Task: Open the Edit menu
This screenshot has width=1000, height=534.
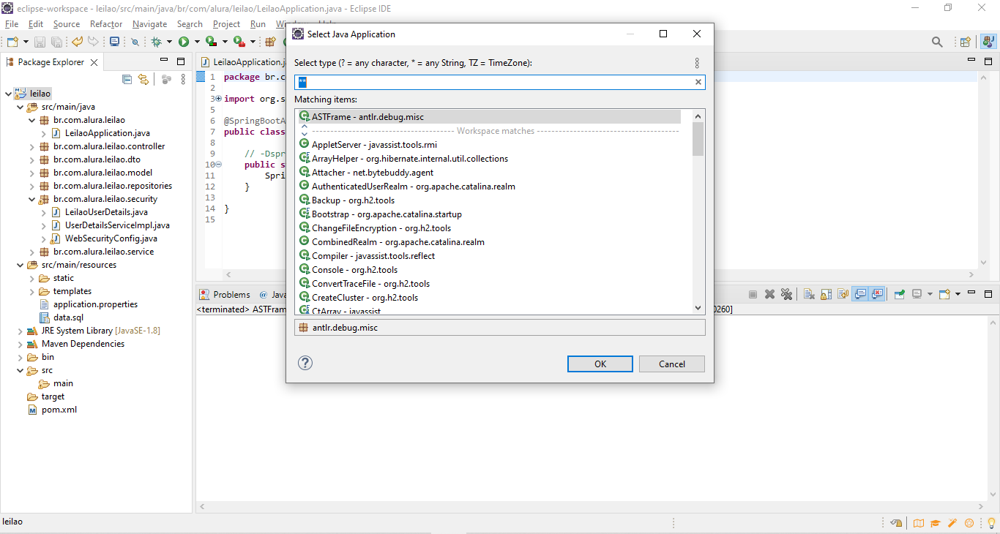Action: (x=36, y=24)
